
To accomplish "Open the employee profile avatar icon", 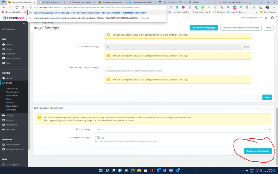I will 272,18.
